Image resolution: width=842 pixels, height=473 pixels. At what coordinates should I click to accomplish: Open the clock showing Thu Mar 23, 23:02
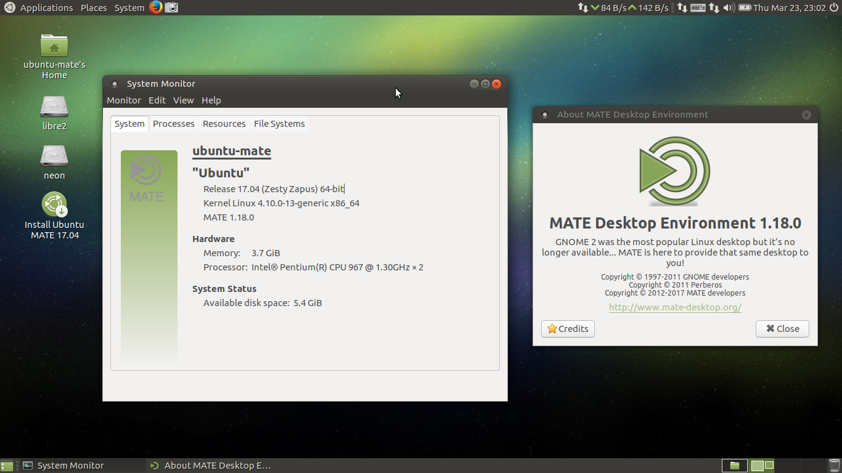(x=789, y=8)
